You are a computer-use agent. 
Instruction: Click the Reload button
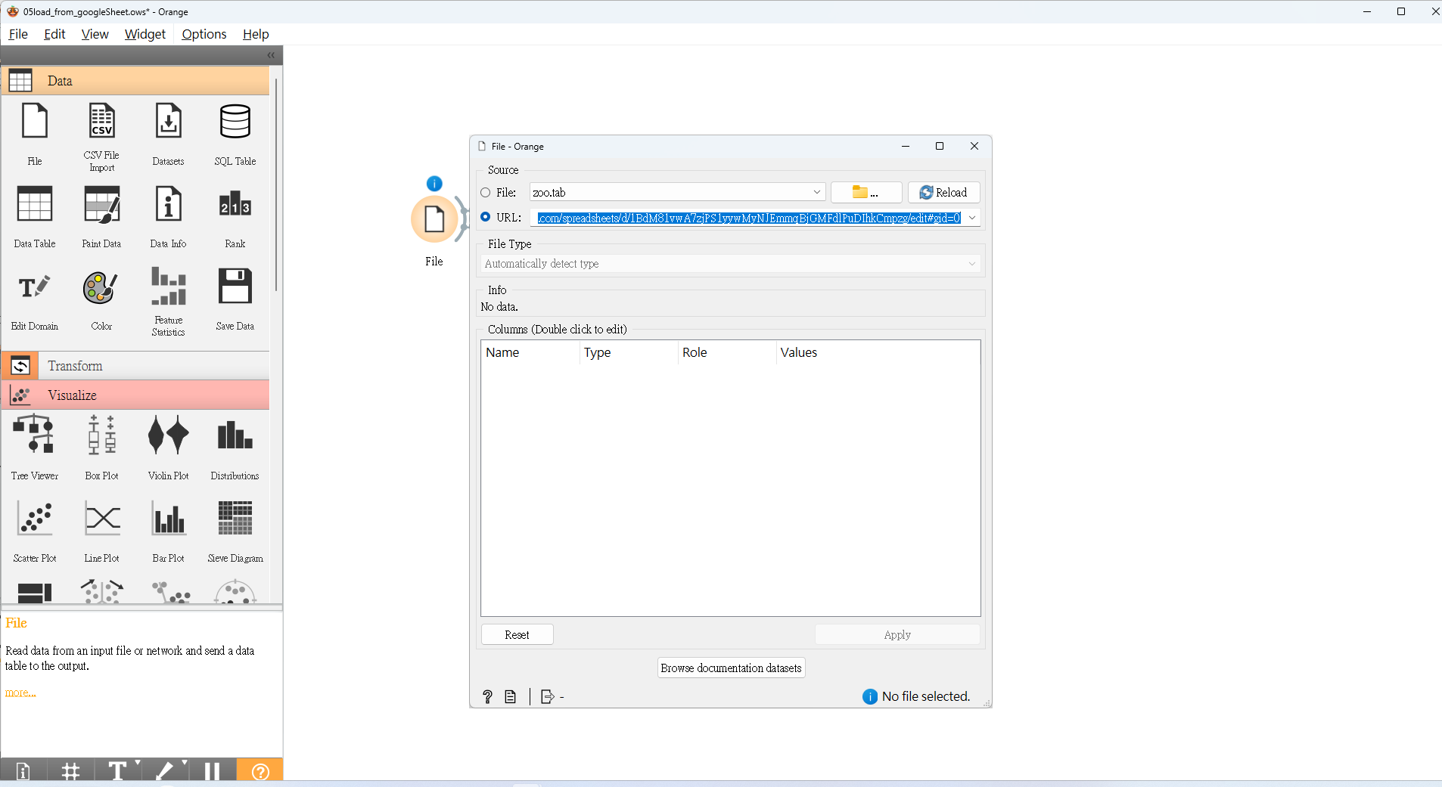point(943,193)
